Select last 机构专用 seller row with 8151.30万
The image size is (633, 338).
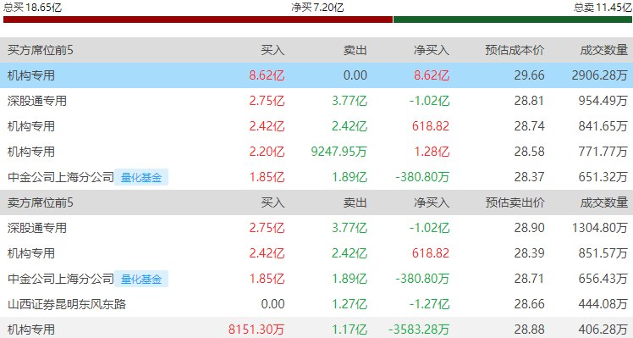pyautogui.click(x=316, y=328)
